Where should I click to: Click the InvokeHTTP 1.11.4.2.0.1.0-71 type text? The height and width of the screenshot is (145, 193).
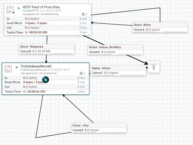(x=42, y=11)
